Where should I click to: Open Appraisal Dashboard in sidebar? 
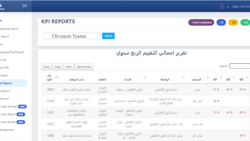[12, 52]
